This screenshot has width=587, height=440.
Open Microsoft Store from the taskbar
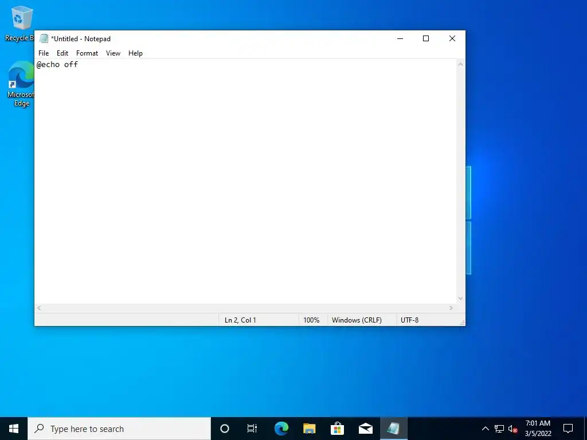point(337,429)
